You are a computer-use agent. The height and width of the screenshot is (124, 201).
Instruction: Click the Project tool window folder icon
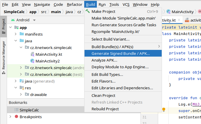coord(4,33)
